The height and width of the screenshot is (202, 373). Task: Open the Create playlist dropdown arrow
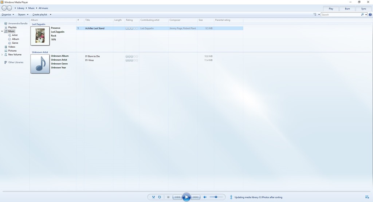pyautogui.click(x=50, y=15)
